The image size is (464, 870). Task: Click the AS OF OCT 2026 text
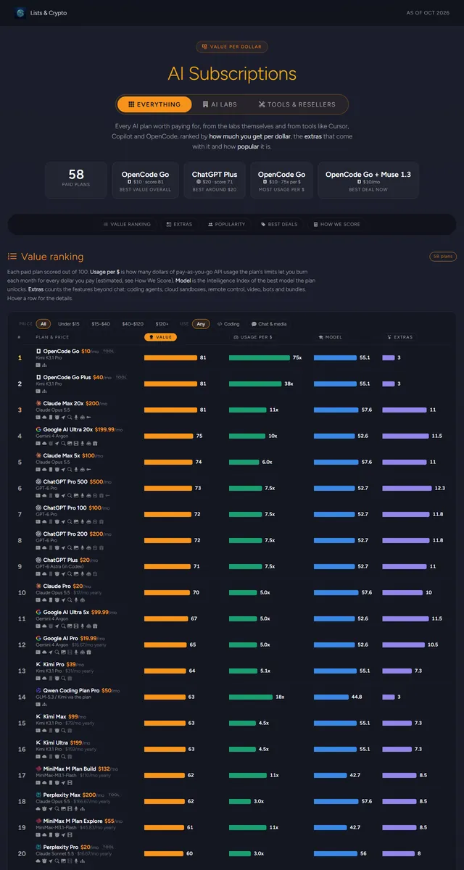coord(428,12)
